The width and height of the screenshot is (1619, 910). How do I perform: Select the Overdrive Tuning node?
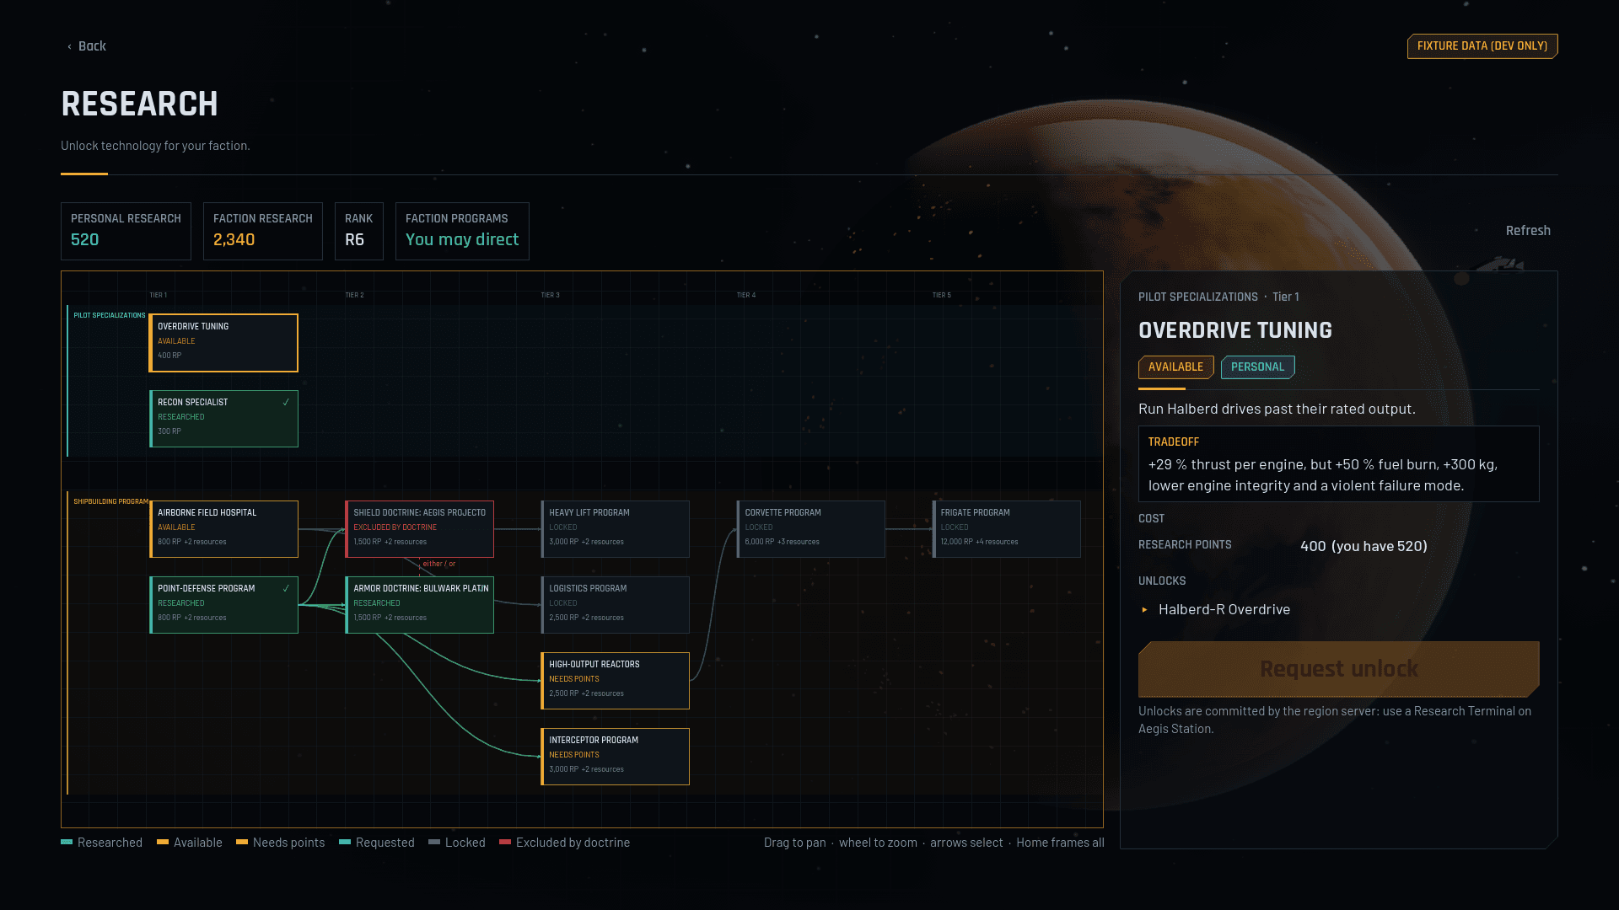pos(223,343)
